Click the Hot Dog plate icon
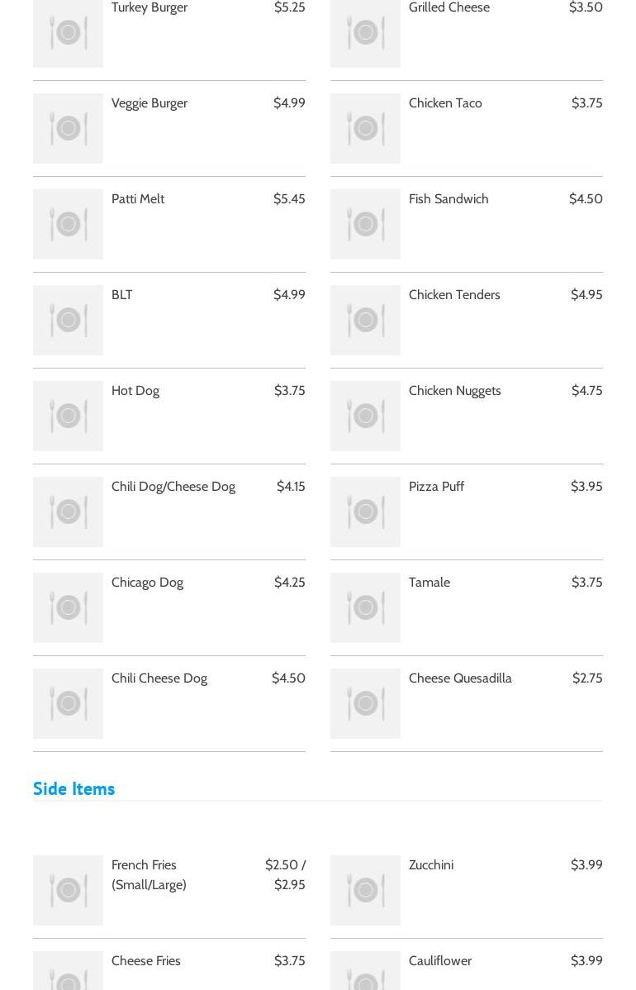 [68, 416]
